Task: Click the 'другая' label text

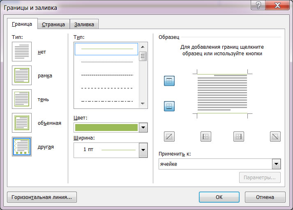Action: point(46,147)
